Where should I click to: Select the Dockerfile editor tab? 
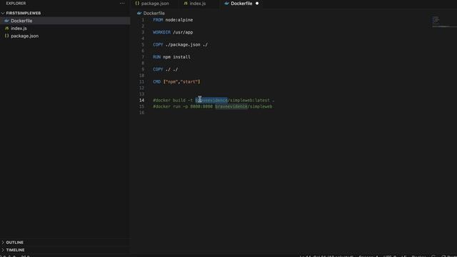coord(241,4)
